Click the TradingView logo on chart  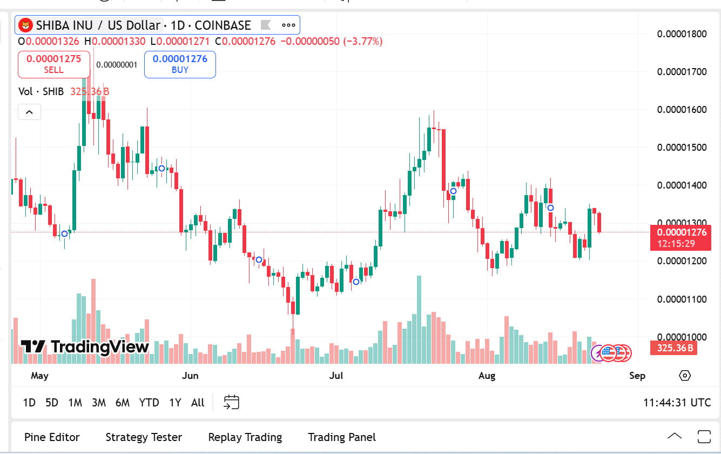click(x=85, y=347)
